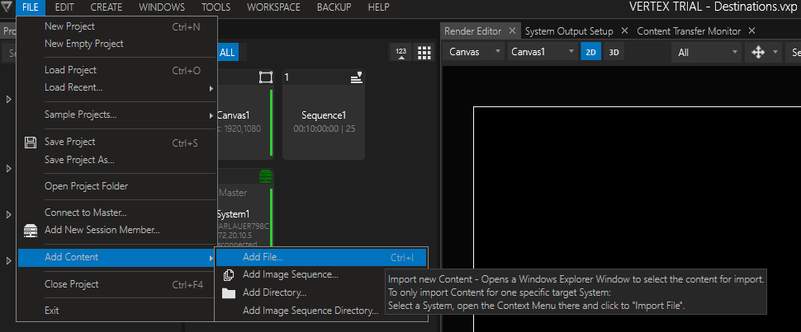Viewport: 801px width, 332px height.
Task: Click the floppy disk Save Project icon
Action: [31, 143]
